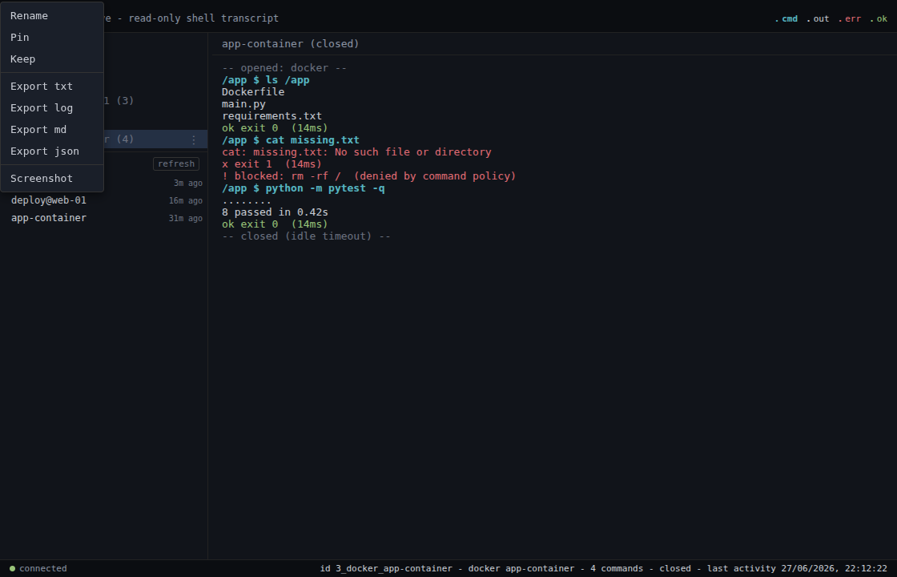
Task: Click the .out legend label
Action: [818, 19]
